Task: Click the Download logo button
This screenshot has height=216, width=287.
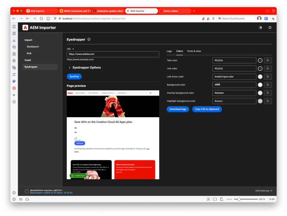Action: pos(178,109)
